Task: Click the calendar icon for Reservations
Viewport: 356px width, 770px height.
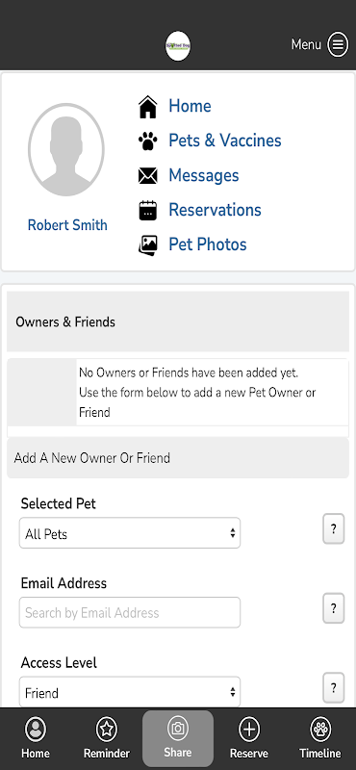Action: (x=148, y=210)
